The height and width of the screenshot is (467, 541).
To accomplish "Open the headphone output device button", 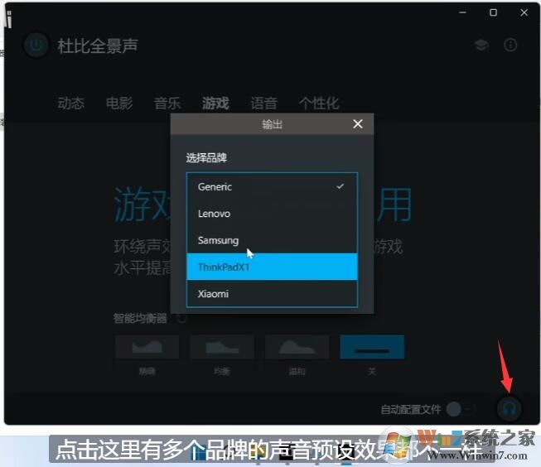I will [510, 409].
